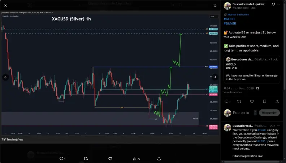Open more options on the 23h reply
The image size is (286, 163).
click(278, 126)
